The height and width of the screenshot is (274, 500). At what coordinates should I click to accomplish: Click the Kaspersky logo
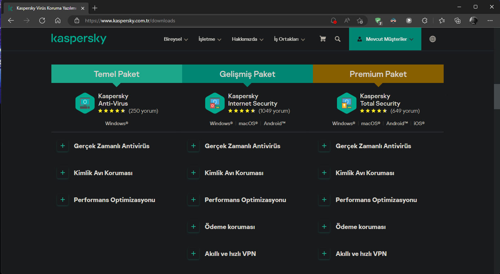[79, 39]
